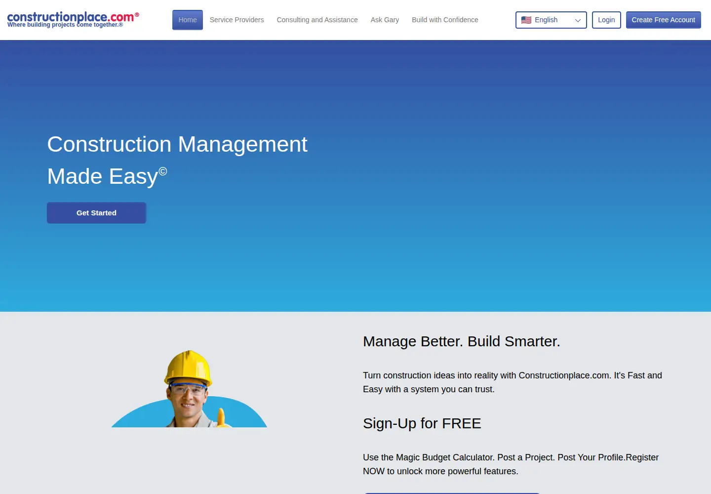Image resolution: width=711 pixels, height=494 pixels.
Task: Click the US flag icon
Action: [526, 20]
